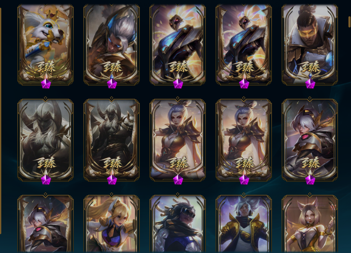Open the greyed-out close-up horned champion card
Image resolution: width=351 pixels, height=253 pixels.
point(45,140)
